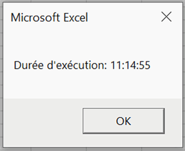Click the title bar between title and X

[x=124, y=17]
